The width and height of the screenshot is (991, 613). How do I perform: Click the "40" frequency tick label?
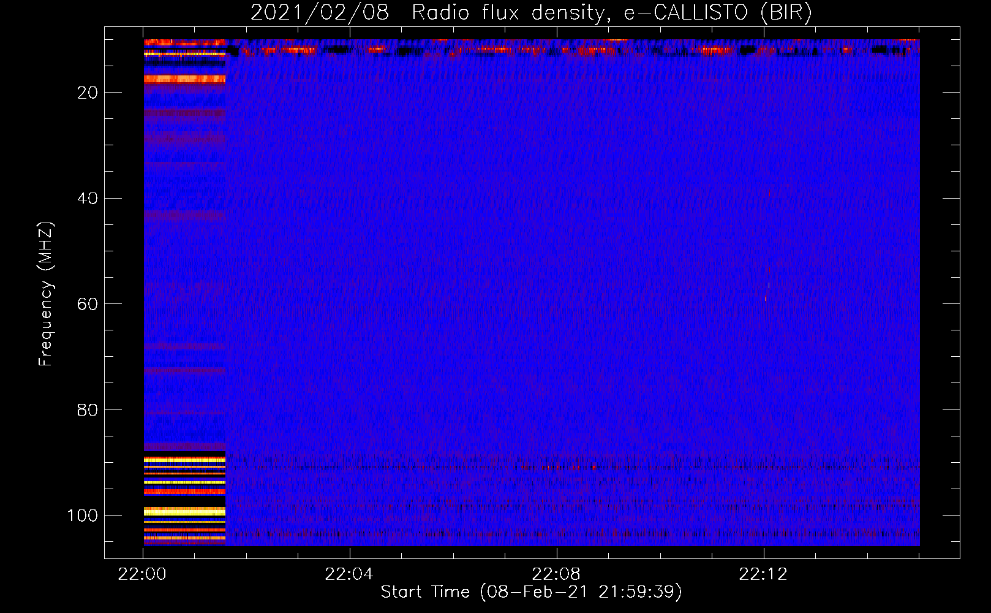(87, 199)
